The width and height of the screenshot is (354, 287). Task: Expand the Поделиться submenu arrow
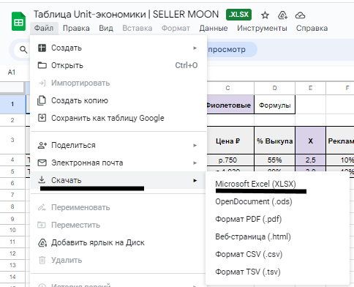195,145
